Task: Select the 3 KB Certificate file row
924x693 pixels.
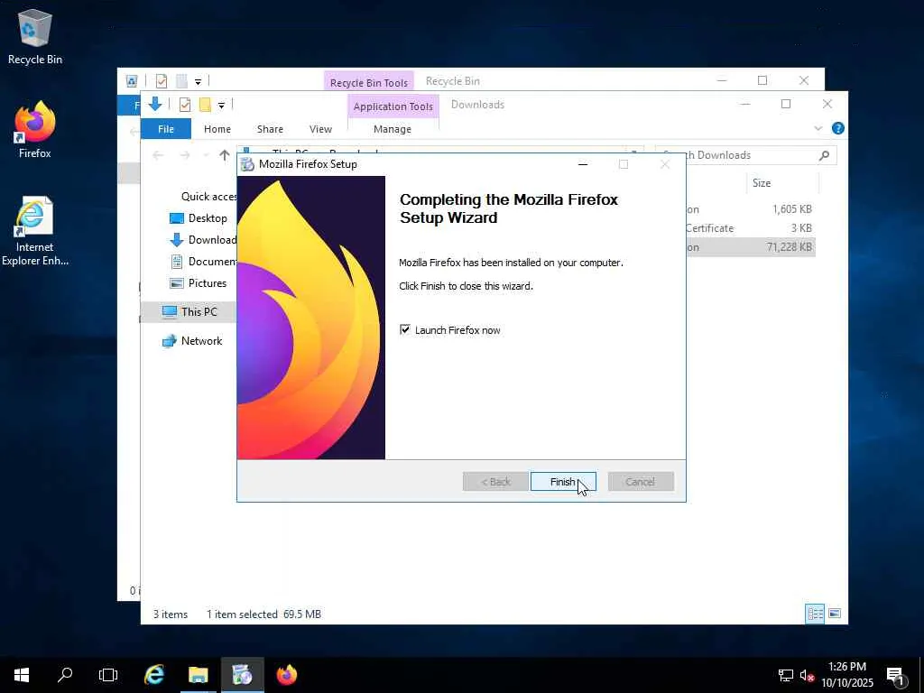Action: (751, 228)
